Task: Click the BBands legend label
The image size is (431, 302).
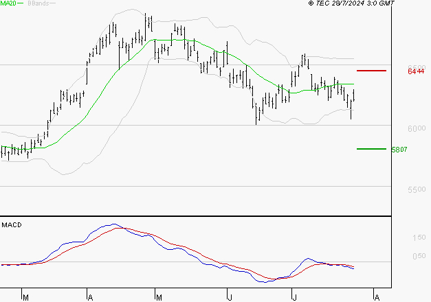Action: [x=38, y=3]
